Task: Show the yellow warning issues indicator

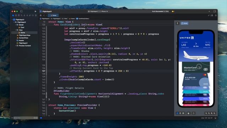Action: 173,11
